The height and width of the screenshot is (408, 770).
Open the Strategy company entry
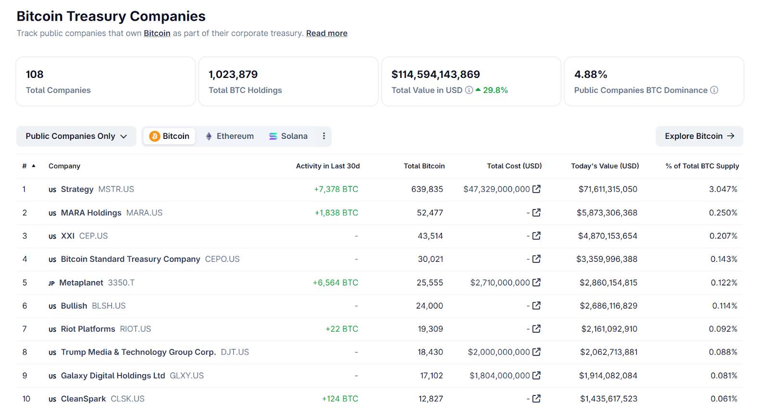[77, 189]
